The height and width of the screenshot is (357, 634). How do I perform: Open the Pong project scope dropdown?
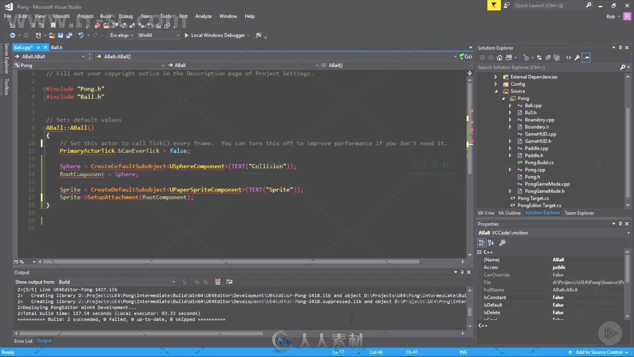pos(90,65)
